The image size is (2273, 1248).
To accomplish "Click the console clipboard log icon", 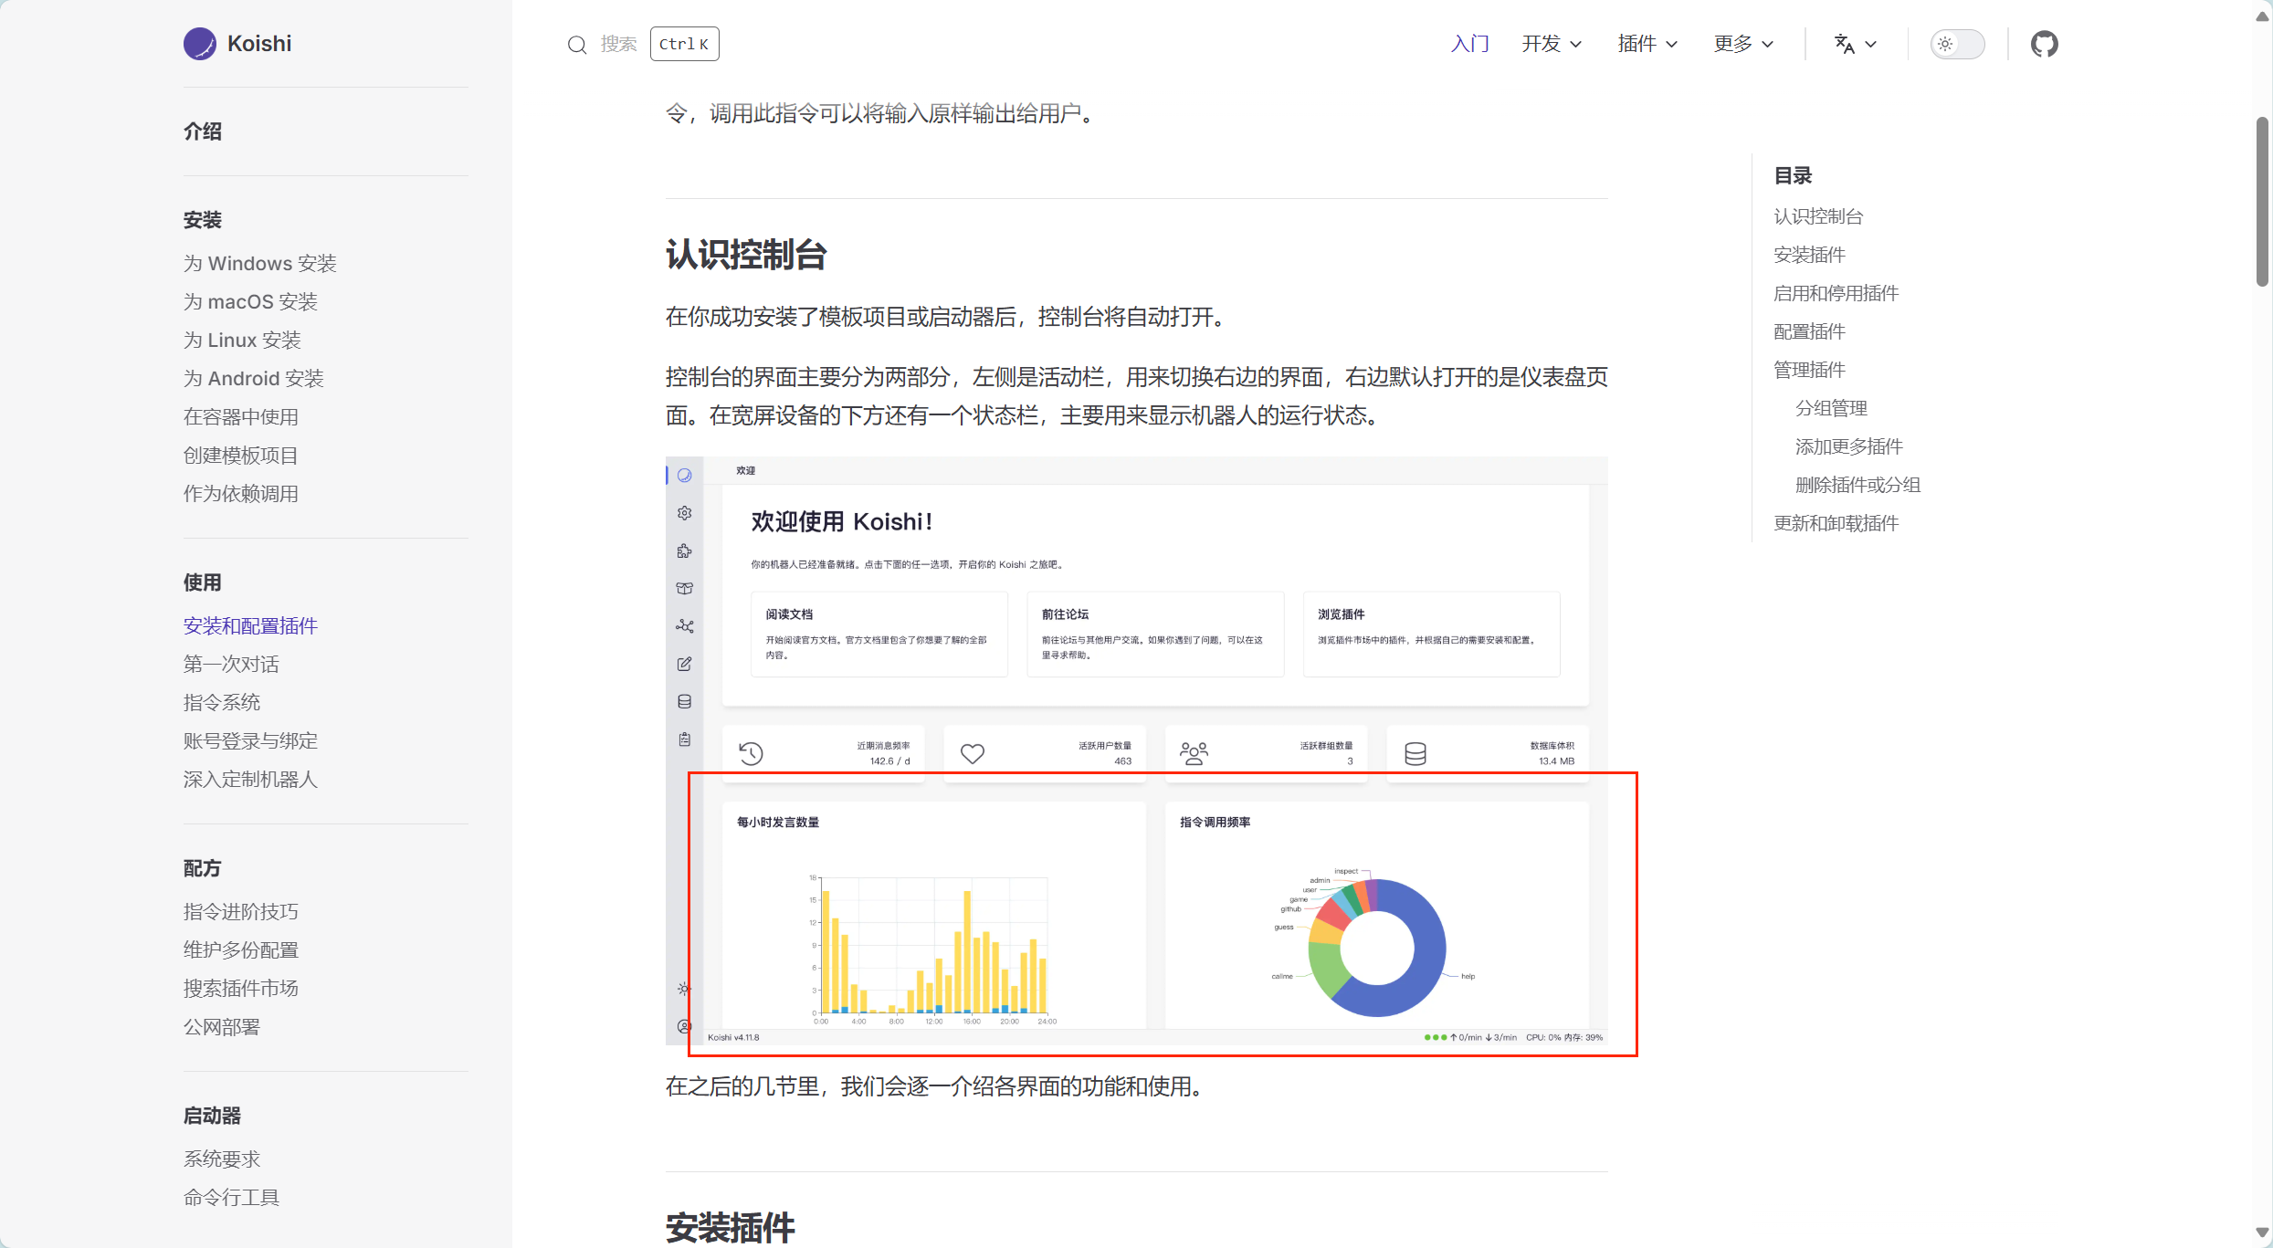I will pos(685,739).
